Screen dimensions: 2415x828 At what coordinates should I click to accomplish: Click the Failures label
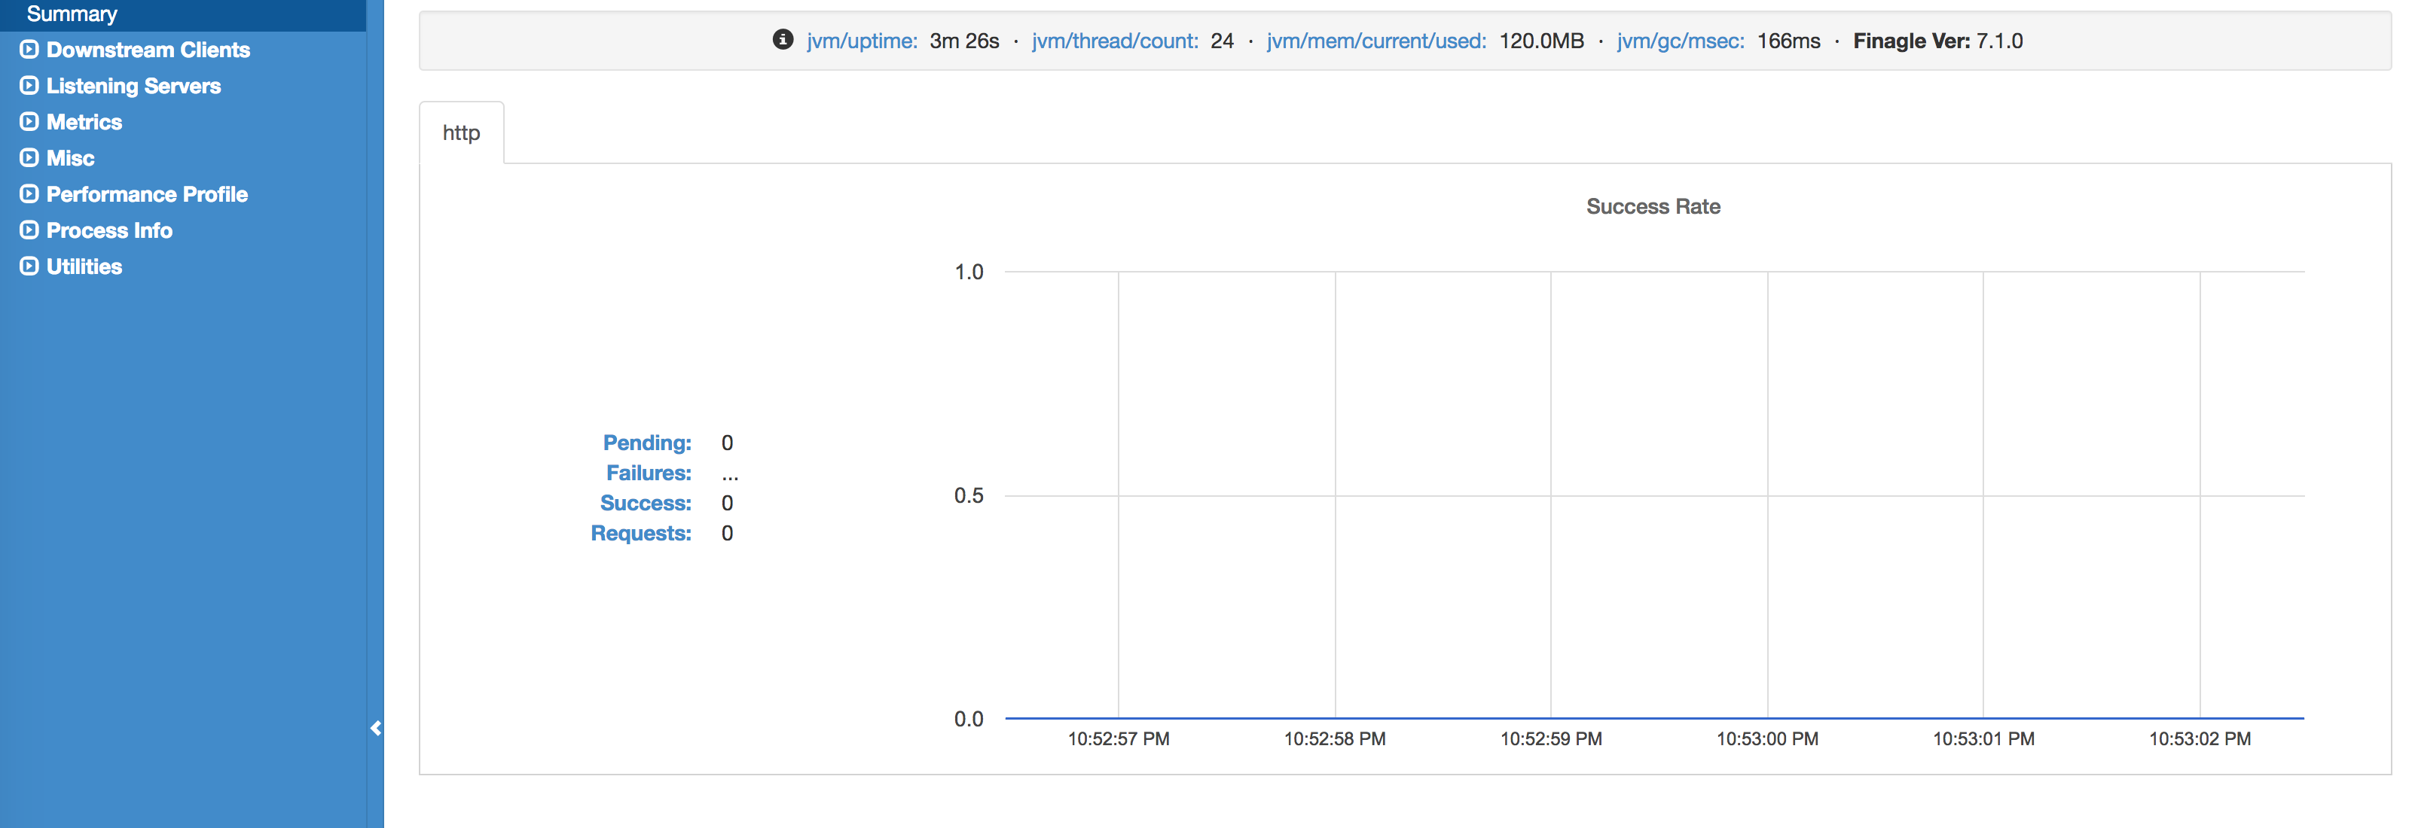tap(648, 473)
